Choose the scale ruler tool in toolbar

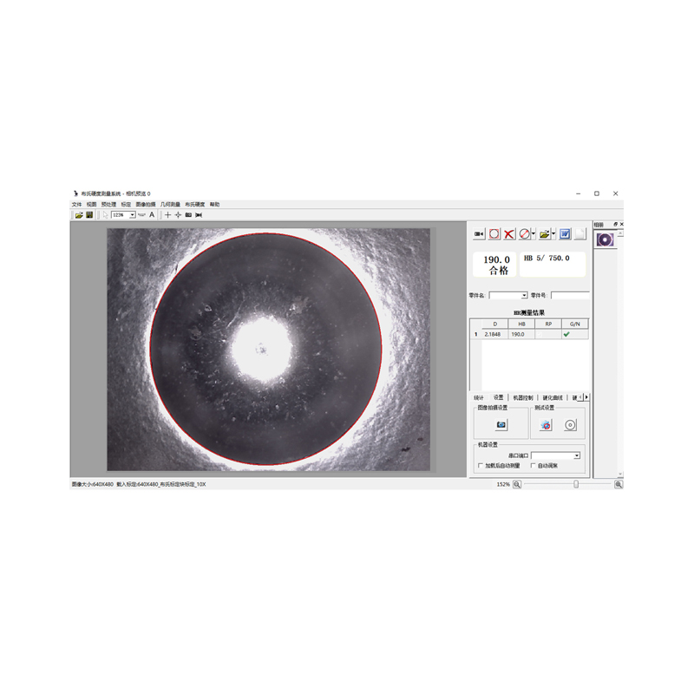point(141,215)
